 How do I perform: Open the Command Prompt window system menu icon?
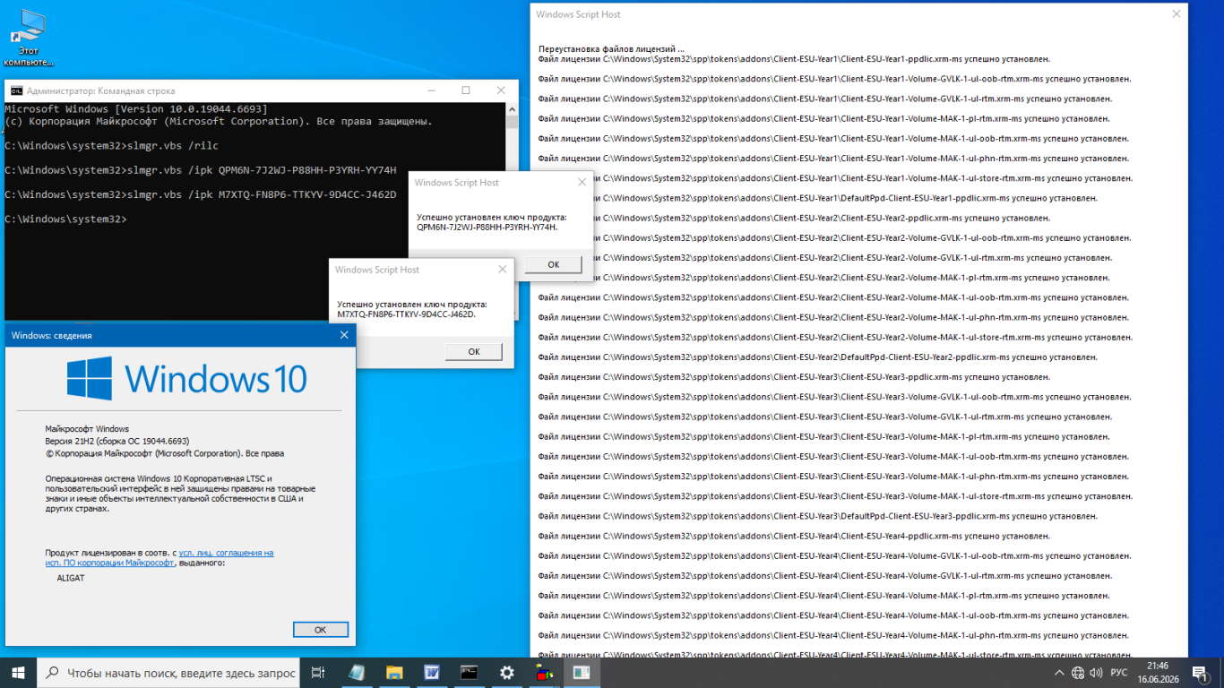point(16,90)
